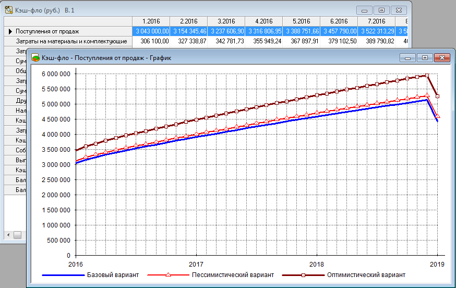The width and height of the screenshot is (456, 288).
Task: Click cell 379 102,50
Action: pyautogui.click(x=339, y=41)
